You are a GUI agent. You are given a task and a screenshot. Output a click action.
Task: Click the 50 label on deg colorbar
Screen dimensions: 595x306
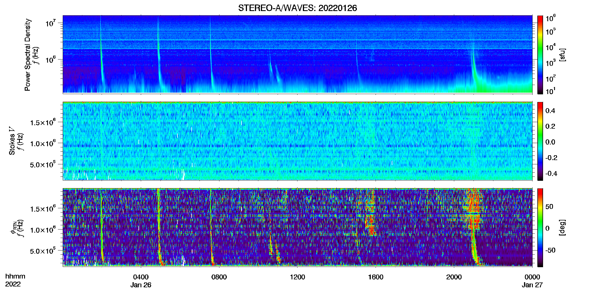pyautogui.click(x=549, y=207)
